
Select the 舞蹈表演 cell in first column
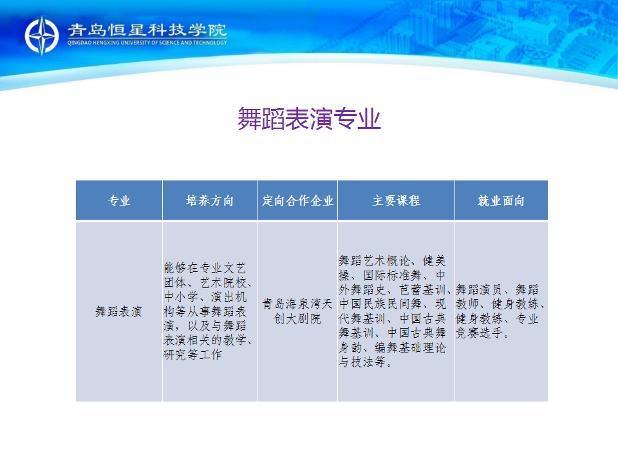coord(119,312)
